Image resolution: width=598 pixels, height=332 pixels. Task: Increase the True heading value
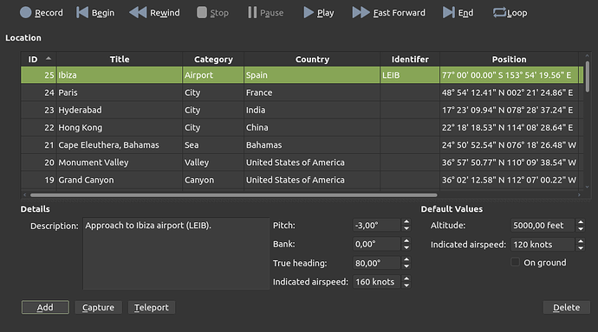point(406,259)
